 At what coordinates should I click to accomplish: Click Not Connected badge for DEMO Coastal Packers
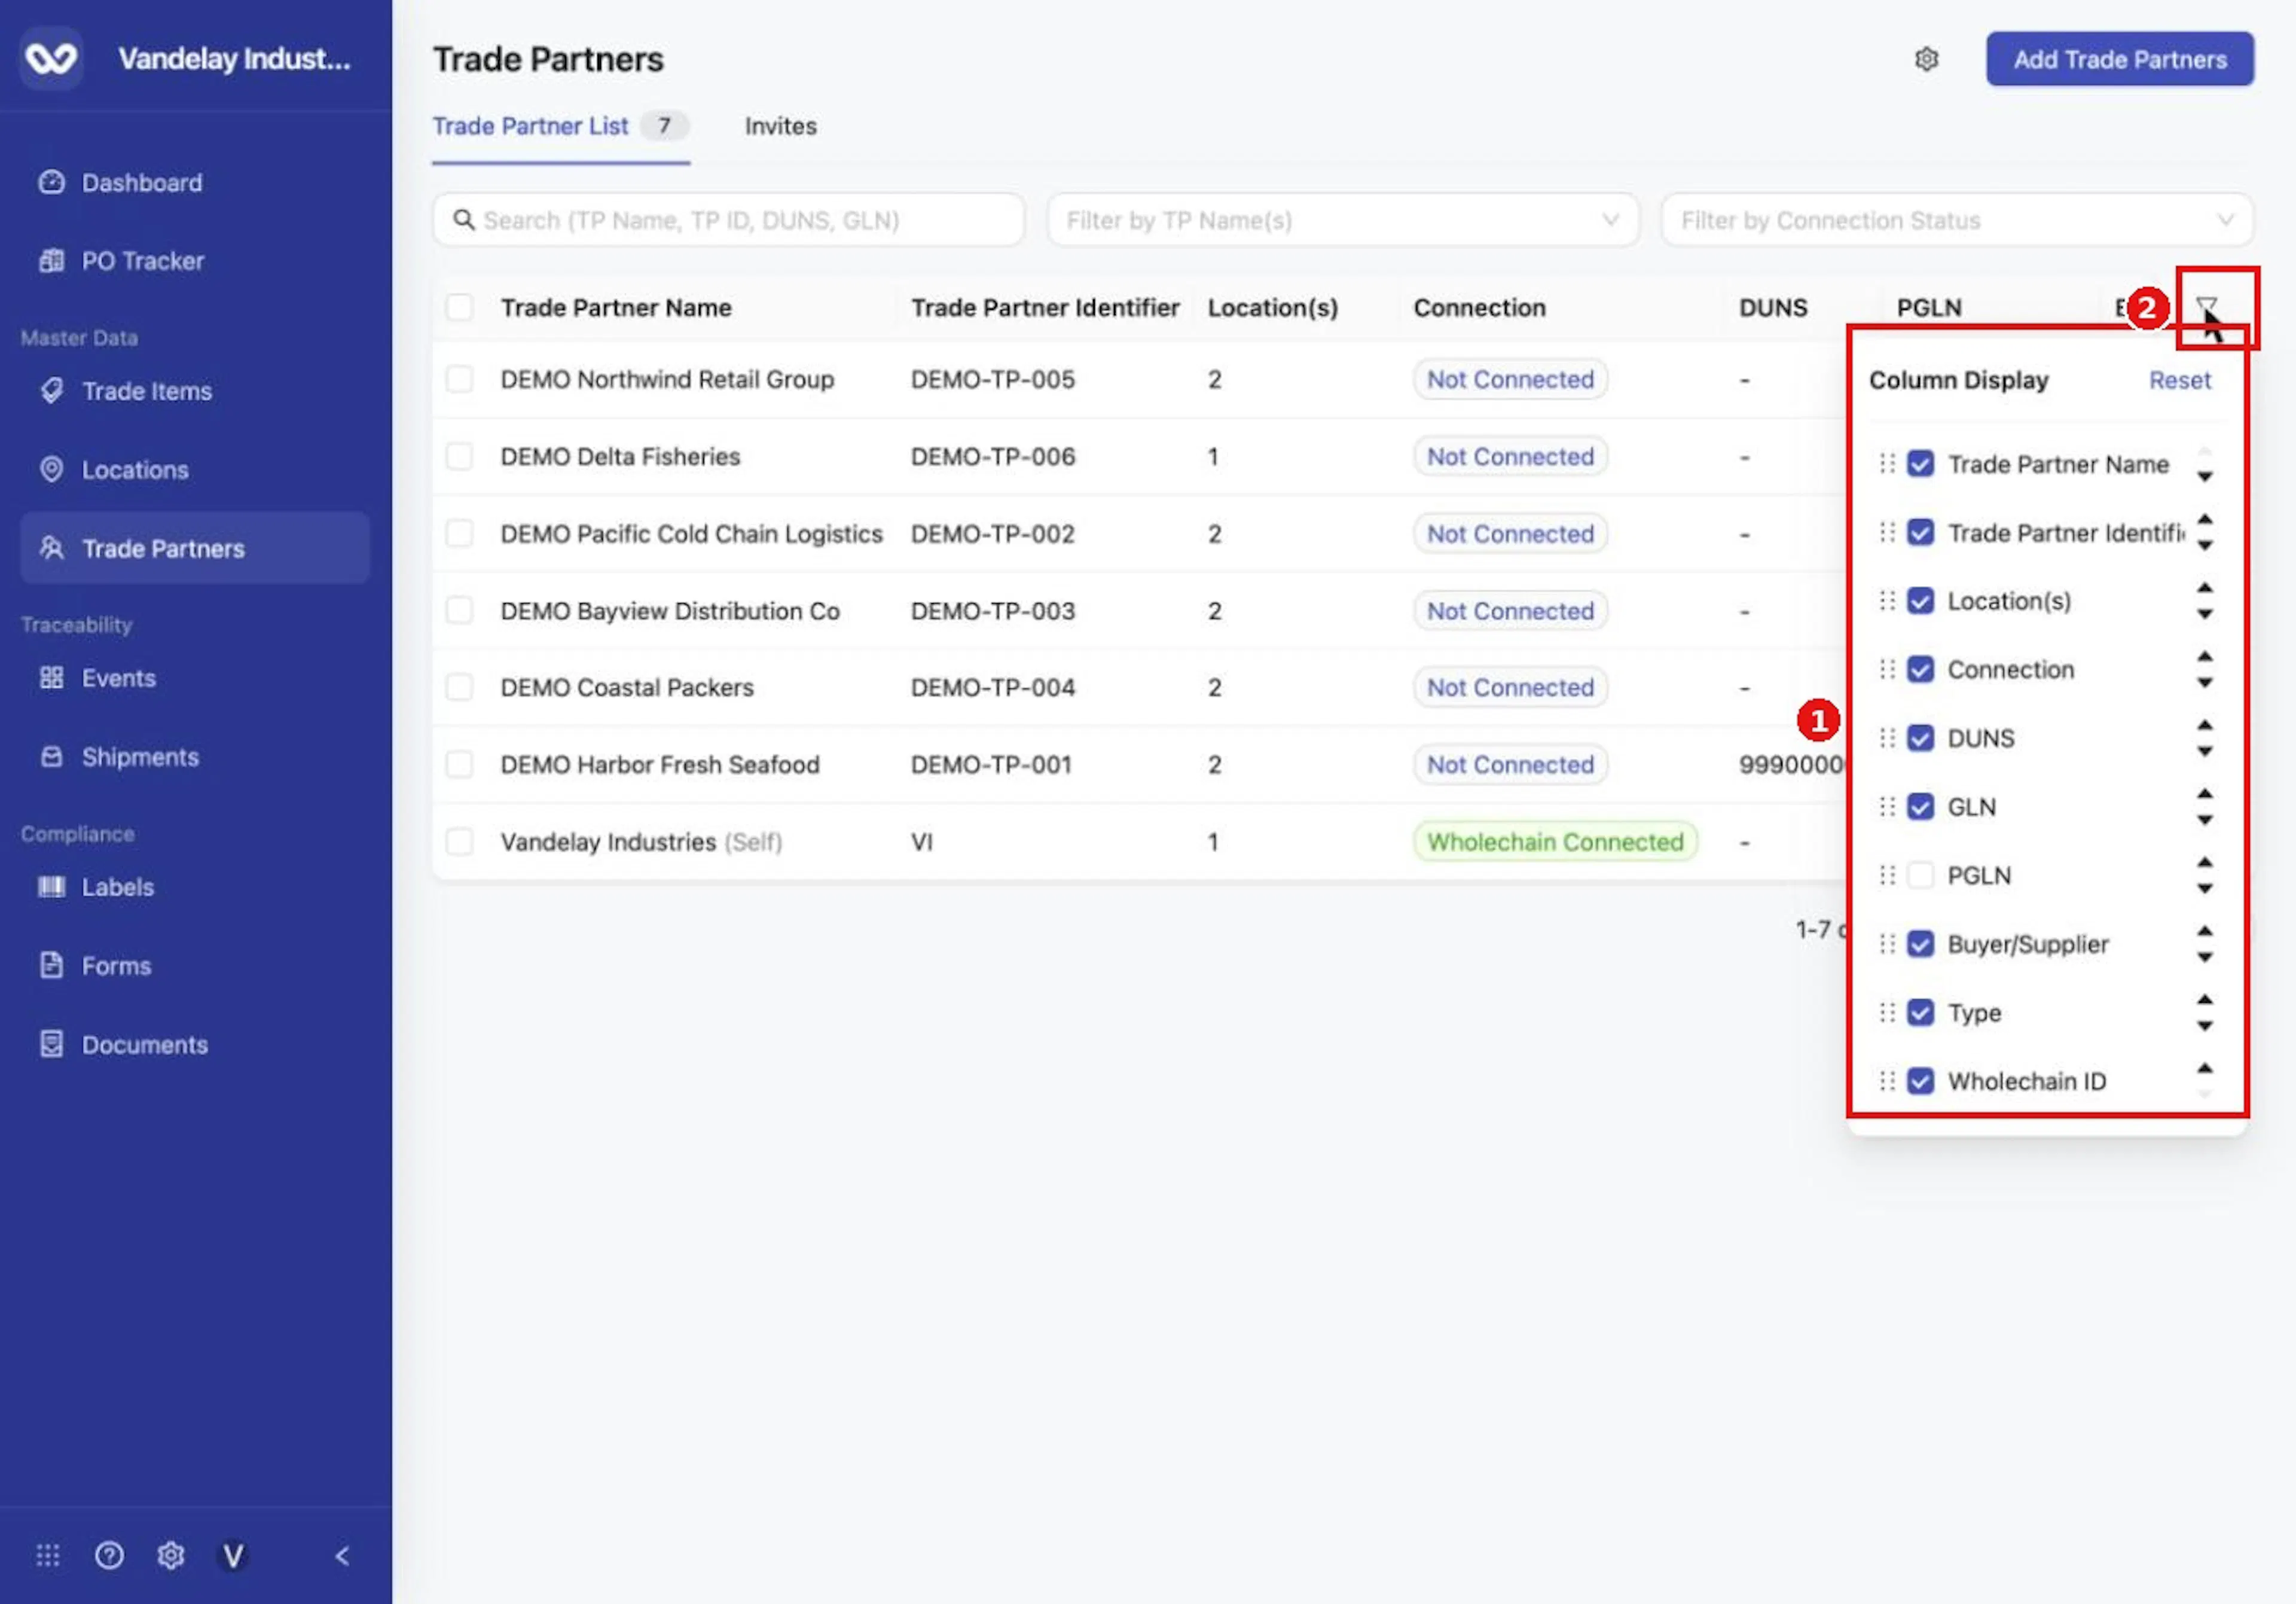(1509, 687)
